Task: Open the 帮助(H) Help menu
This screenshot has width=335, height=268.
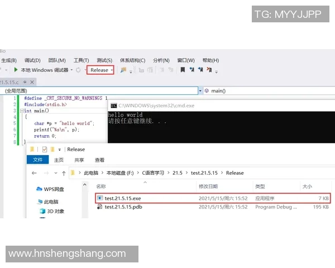Action: click(x=210, y=60)
